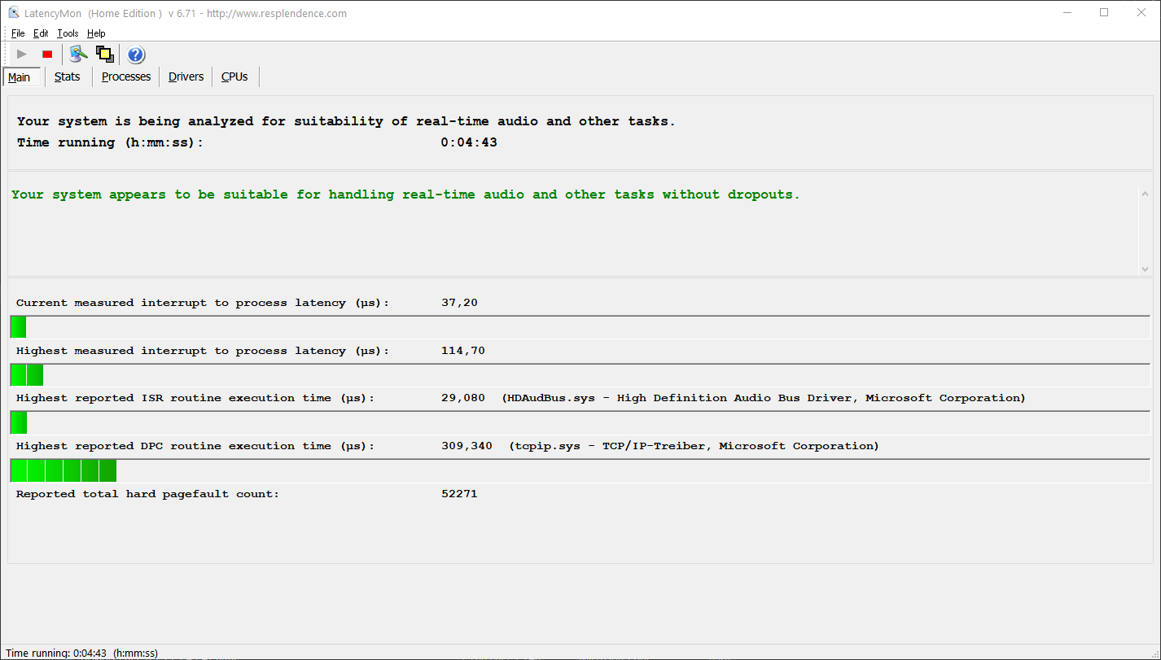This screenshot has width=1161, height=660.
Task: Open the blue question mark help icon
Action: (136, 55)
